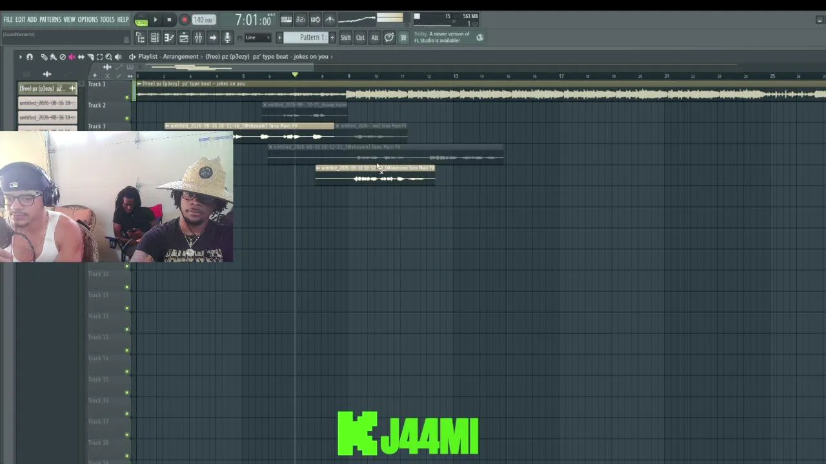826x464 pixels.
Task: Click the globe icon next to update notice
Action: (x=479, y=37)
